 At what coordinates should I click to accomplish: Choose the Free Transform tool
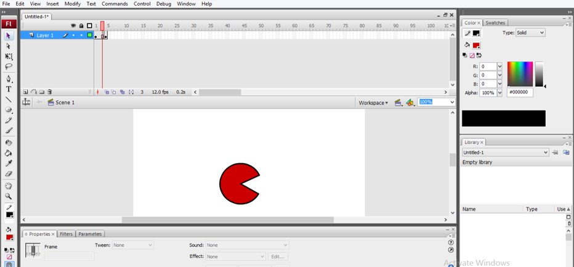click(x=9, y=57)
